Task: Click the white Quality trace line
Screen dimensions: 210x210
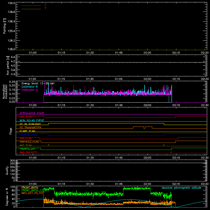Action: pyautogui.click(x=111, y=163)
